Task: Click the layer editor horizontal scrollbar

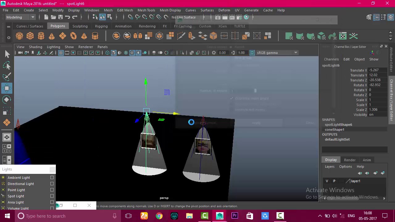Action: tap(343, 198)
